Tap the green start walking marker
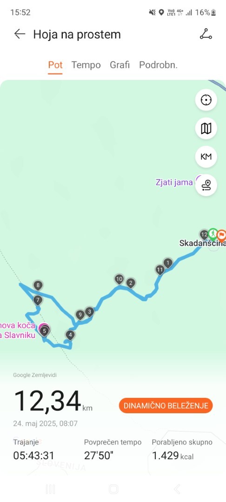This screenshot has width=226, height=502. (x=213, y=233)
